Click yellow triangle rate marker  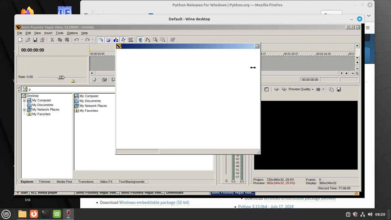tap(73, 81)
